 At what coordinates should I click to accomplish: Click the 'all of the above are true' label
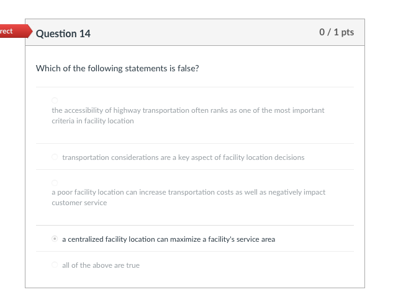coord(101,265)
